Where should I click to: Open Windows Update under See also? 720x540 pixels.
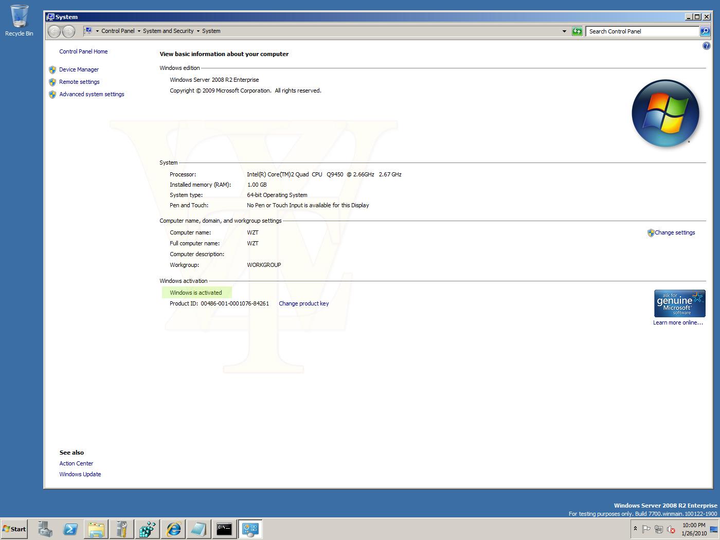tap(80, 474)
